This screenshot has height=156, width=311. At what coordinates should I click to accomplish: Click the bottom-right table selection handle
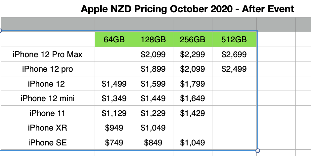[258, 150]
